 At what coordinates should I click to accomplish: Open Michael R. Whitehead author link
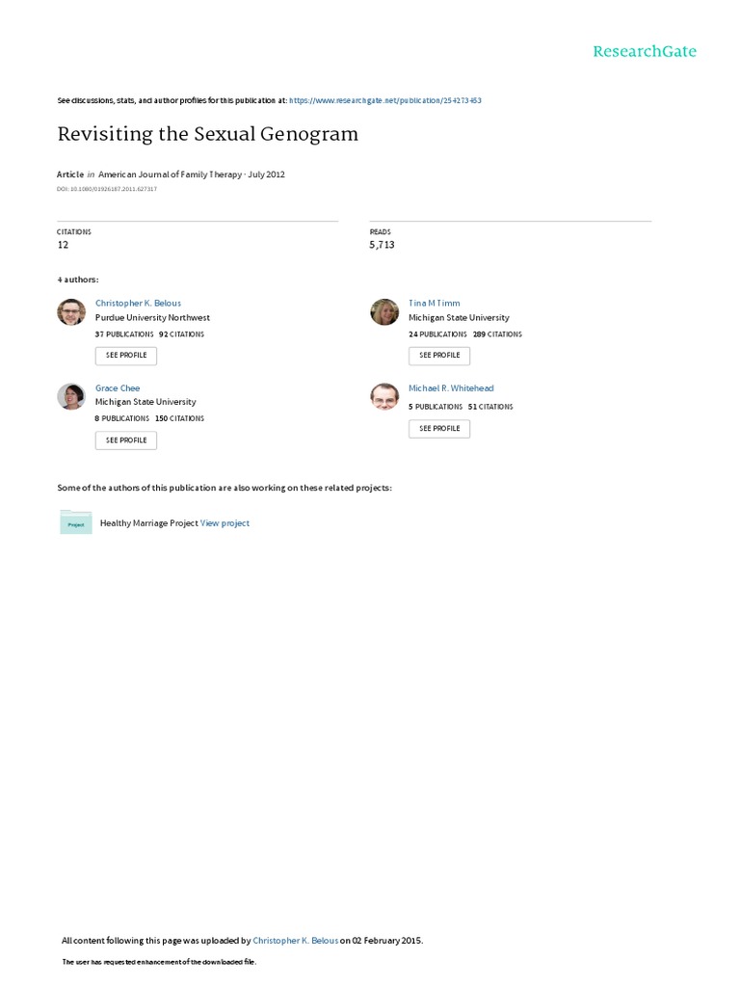pos(451,387)
